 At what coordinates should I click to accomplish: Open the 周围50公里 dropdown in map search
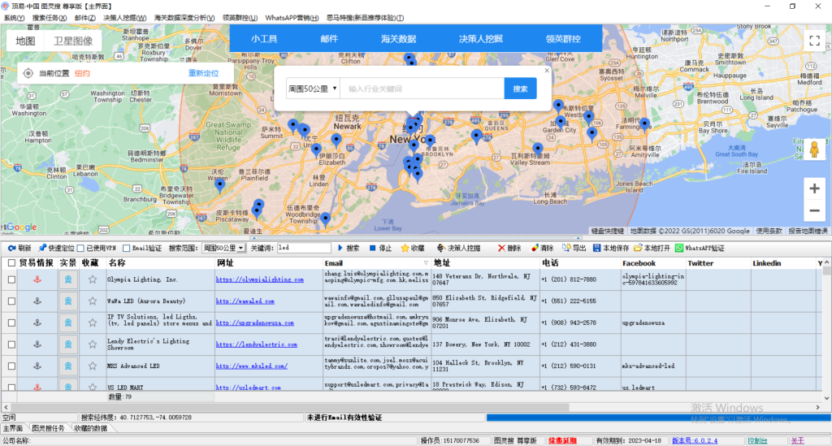(x=313, y=89)
